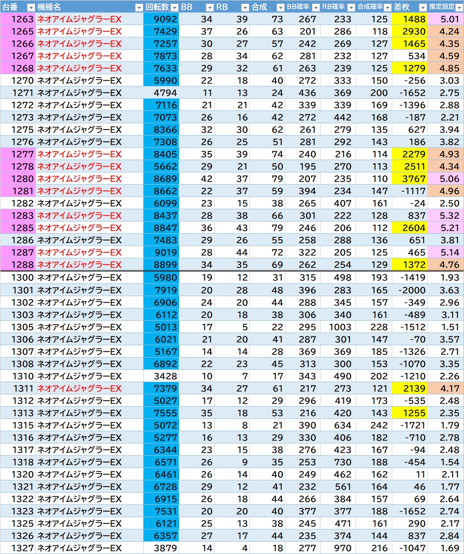The image size is (464, 554).
Task: Expand the 差枚 column filter dropdown
Action: tap(422, 7)
